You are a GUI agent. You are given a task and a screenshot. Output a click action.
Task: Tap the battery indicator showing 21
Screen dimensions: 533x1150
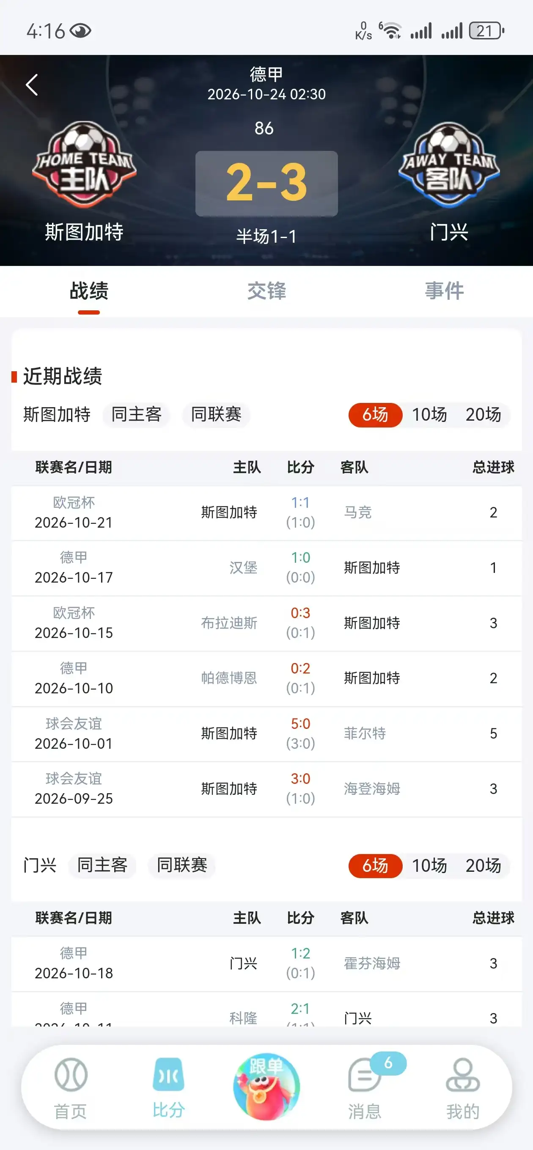click(487, 31)
